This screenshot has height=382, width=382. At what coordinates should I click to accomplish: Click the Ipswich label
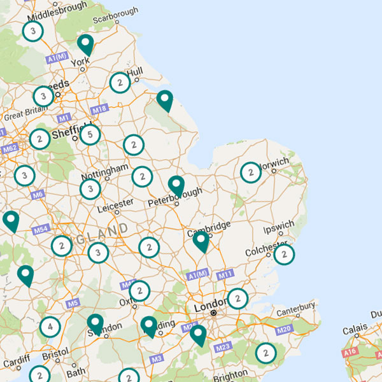click(279, 226)
